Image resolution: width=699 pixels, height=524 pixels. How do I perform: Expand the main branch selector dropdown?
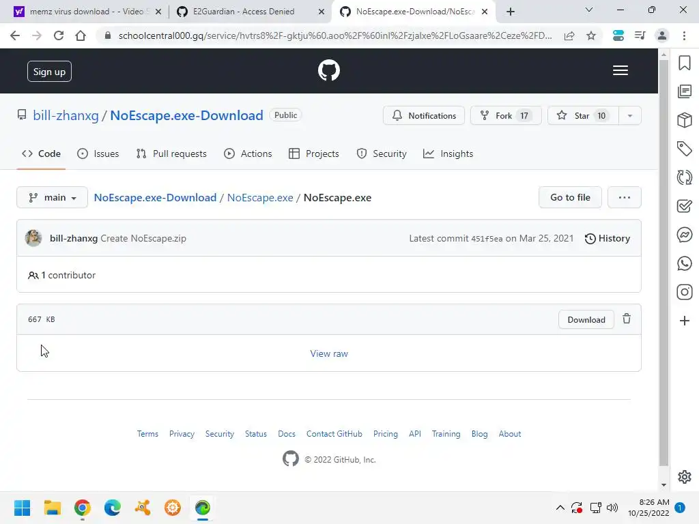pos(52,197)
